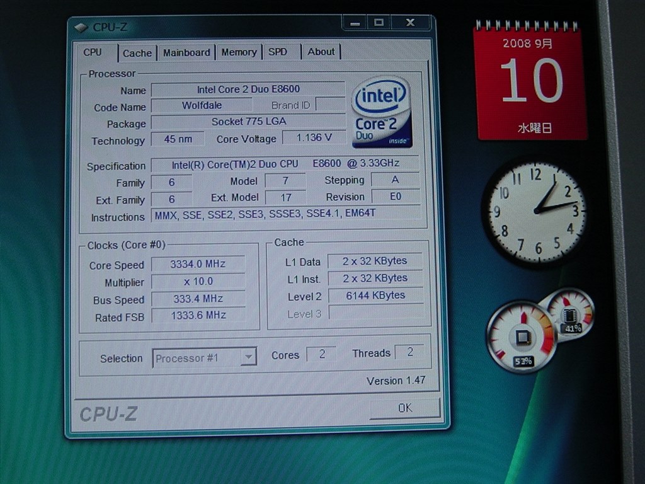645x484 pixels.
Task: Click the Threads count field
Action: point(409,352)
